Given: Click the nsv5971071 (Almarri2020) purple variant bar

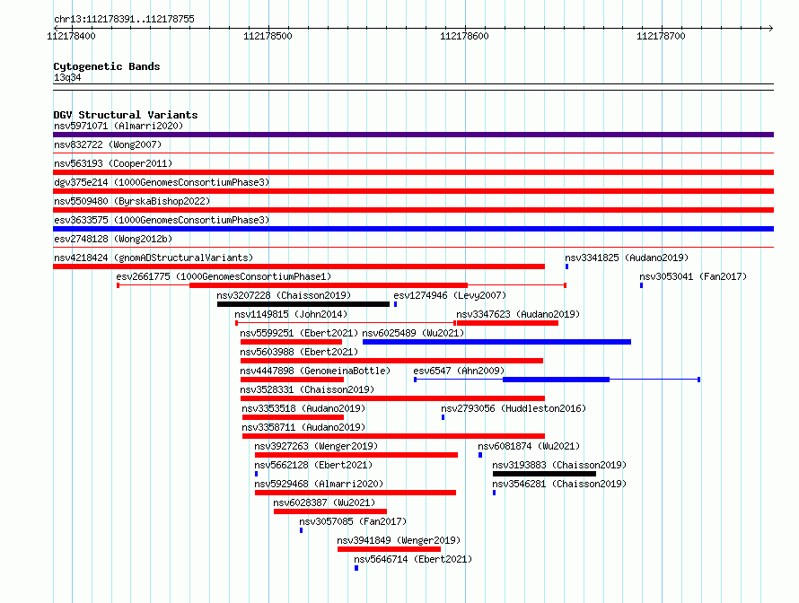Looking at the screenshot, I should tap(413, 135).
